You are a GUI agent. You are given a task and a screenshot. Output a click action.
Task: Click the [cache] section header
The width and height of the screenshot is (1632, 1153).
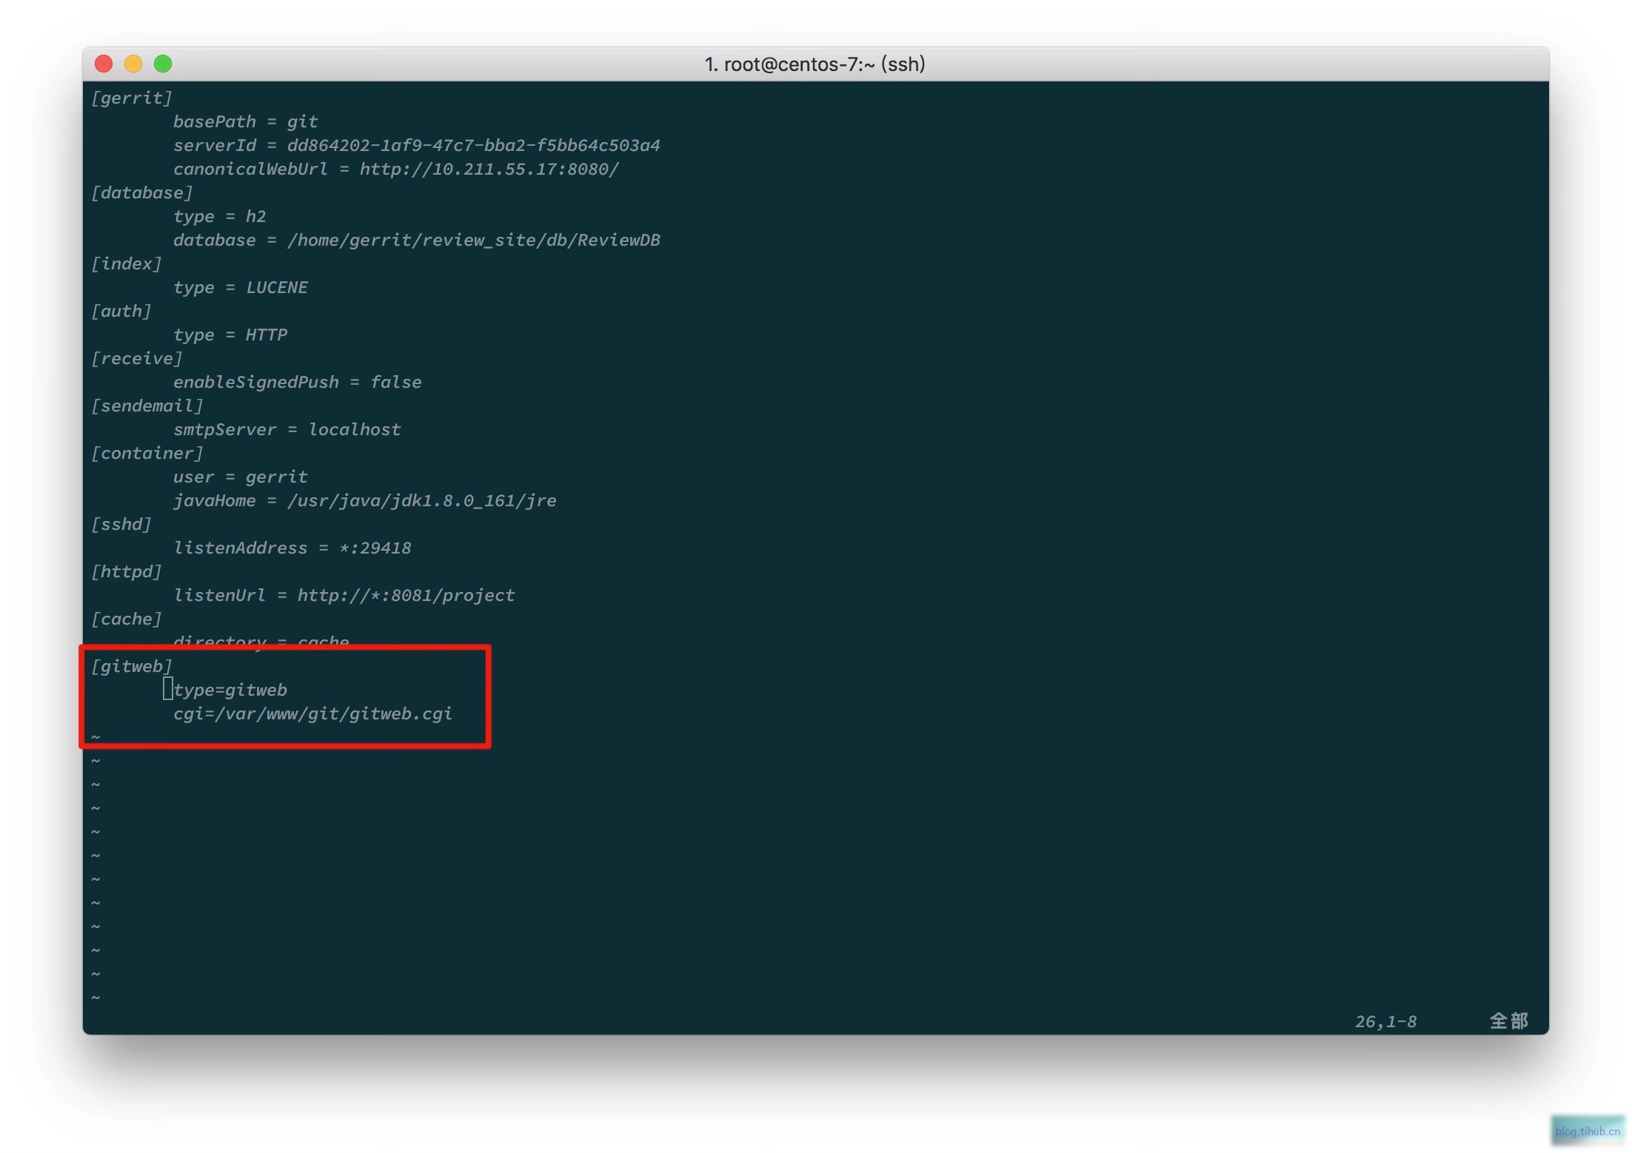[127, 619]
